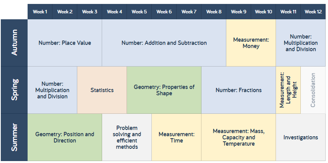Select the Investigations block
The height and width of the screenshot is (163, 328).
click(301, 137)
